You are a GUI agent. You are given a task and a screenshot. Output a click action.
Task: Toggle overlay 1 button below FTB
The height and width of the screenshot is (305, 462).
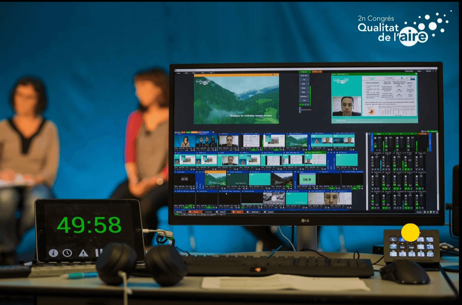click(x=300, y=105)
